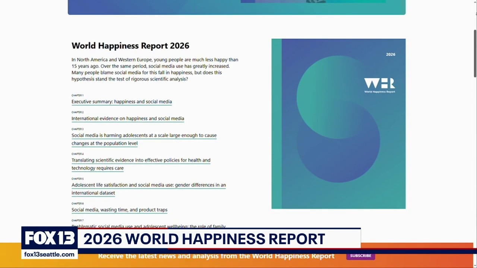Click the fox13seattle.com web address
The width and height of the screenshot is (477, 268).
49,255
